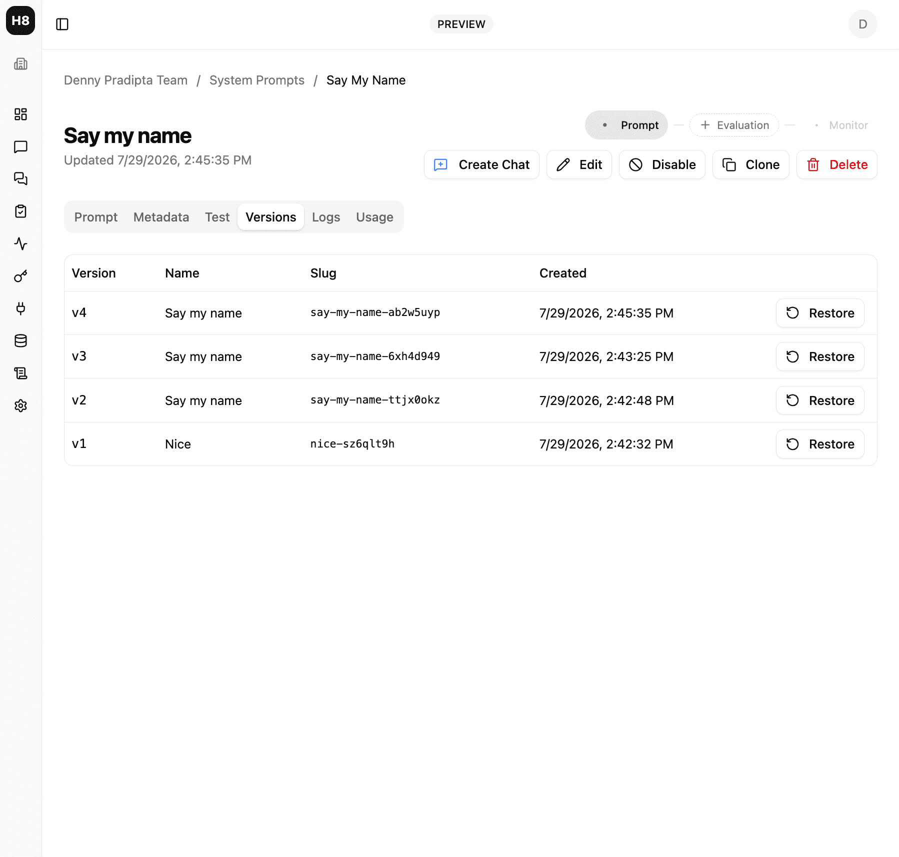Switch to the Test tab
Screen dimensions: 899x857
pos(217,217)
